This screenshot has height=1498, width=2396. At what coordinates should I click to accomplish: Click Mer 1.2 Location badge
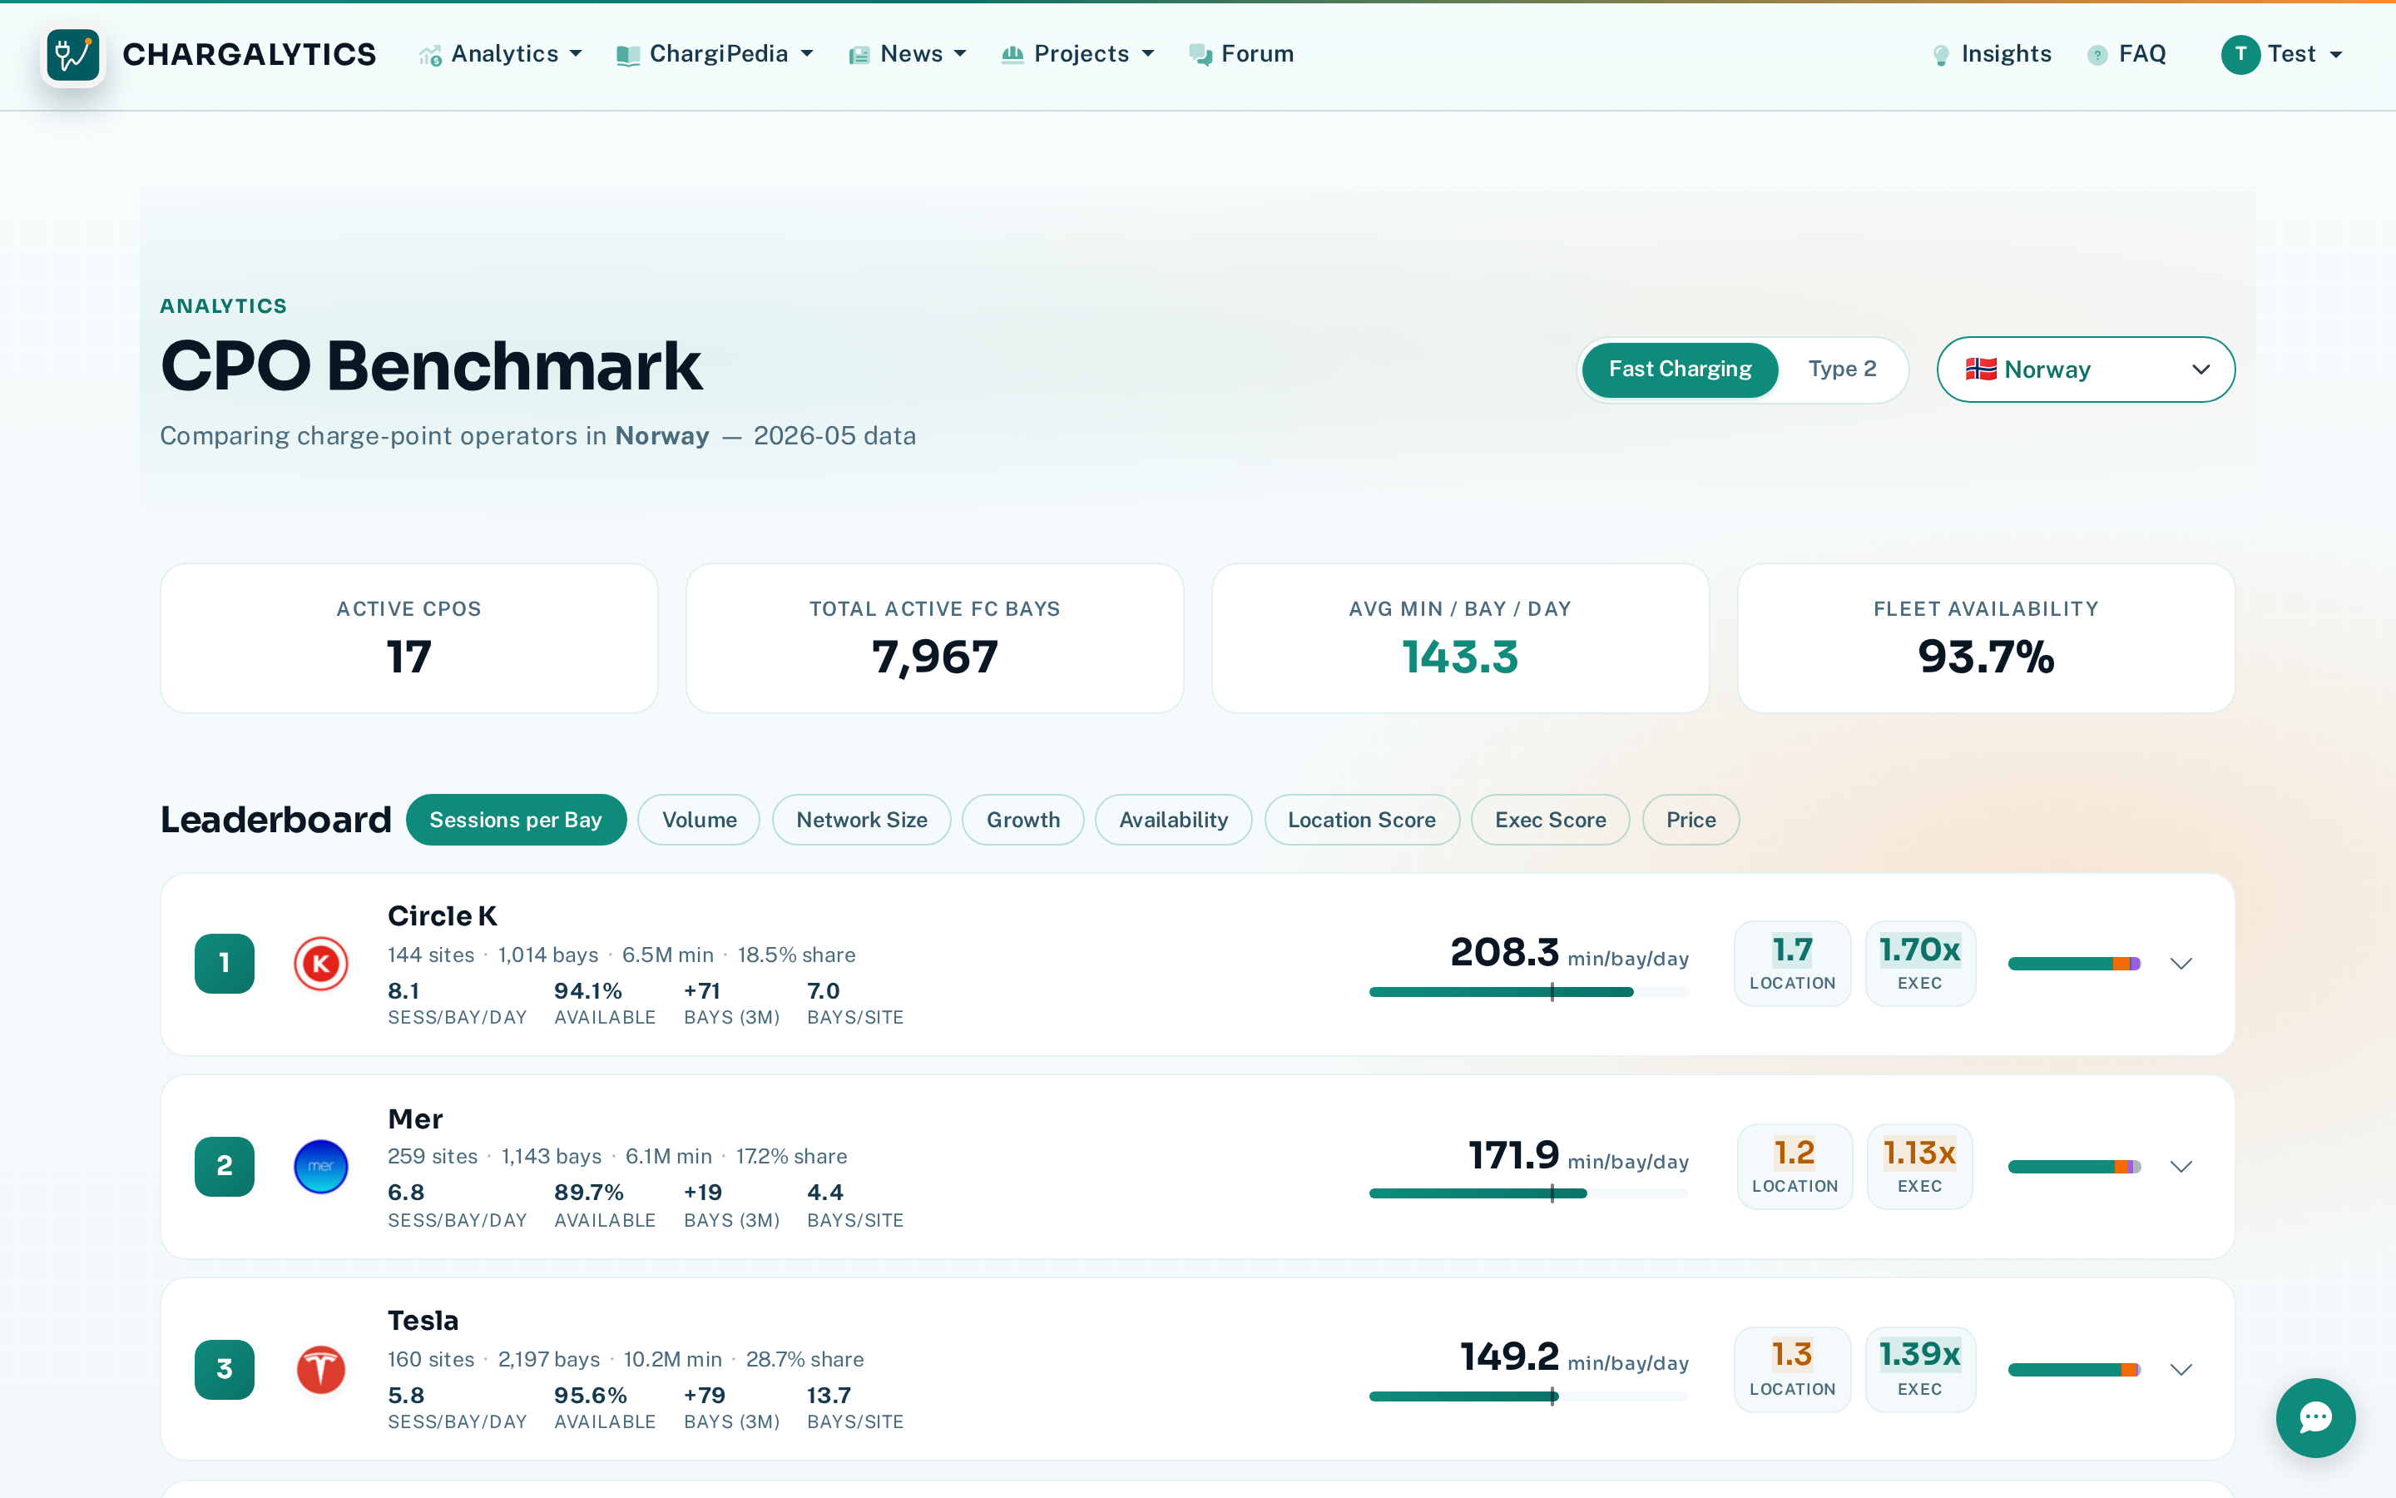pyautogui.click(x=1794, y=1166)
